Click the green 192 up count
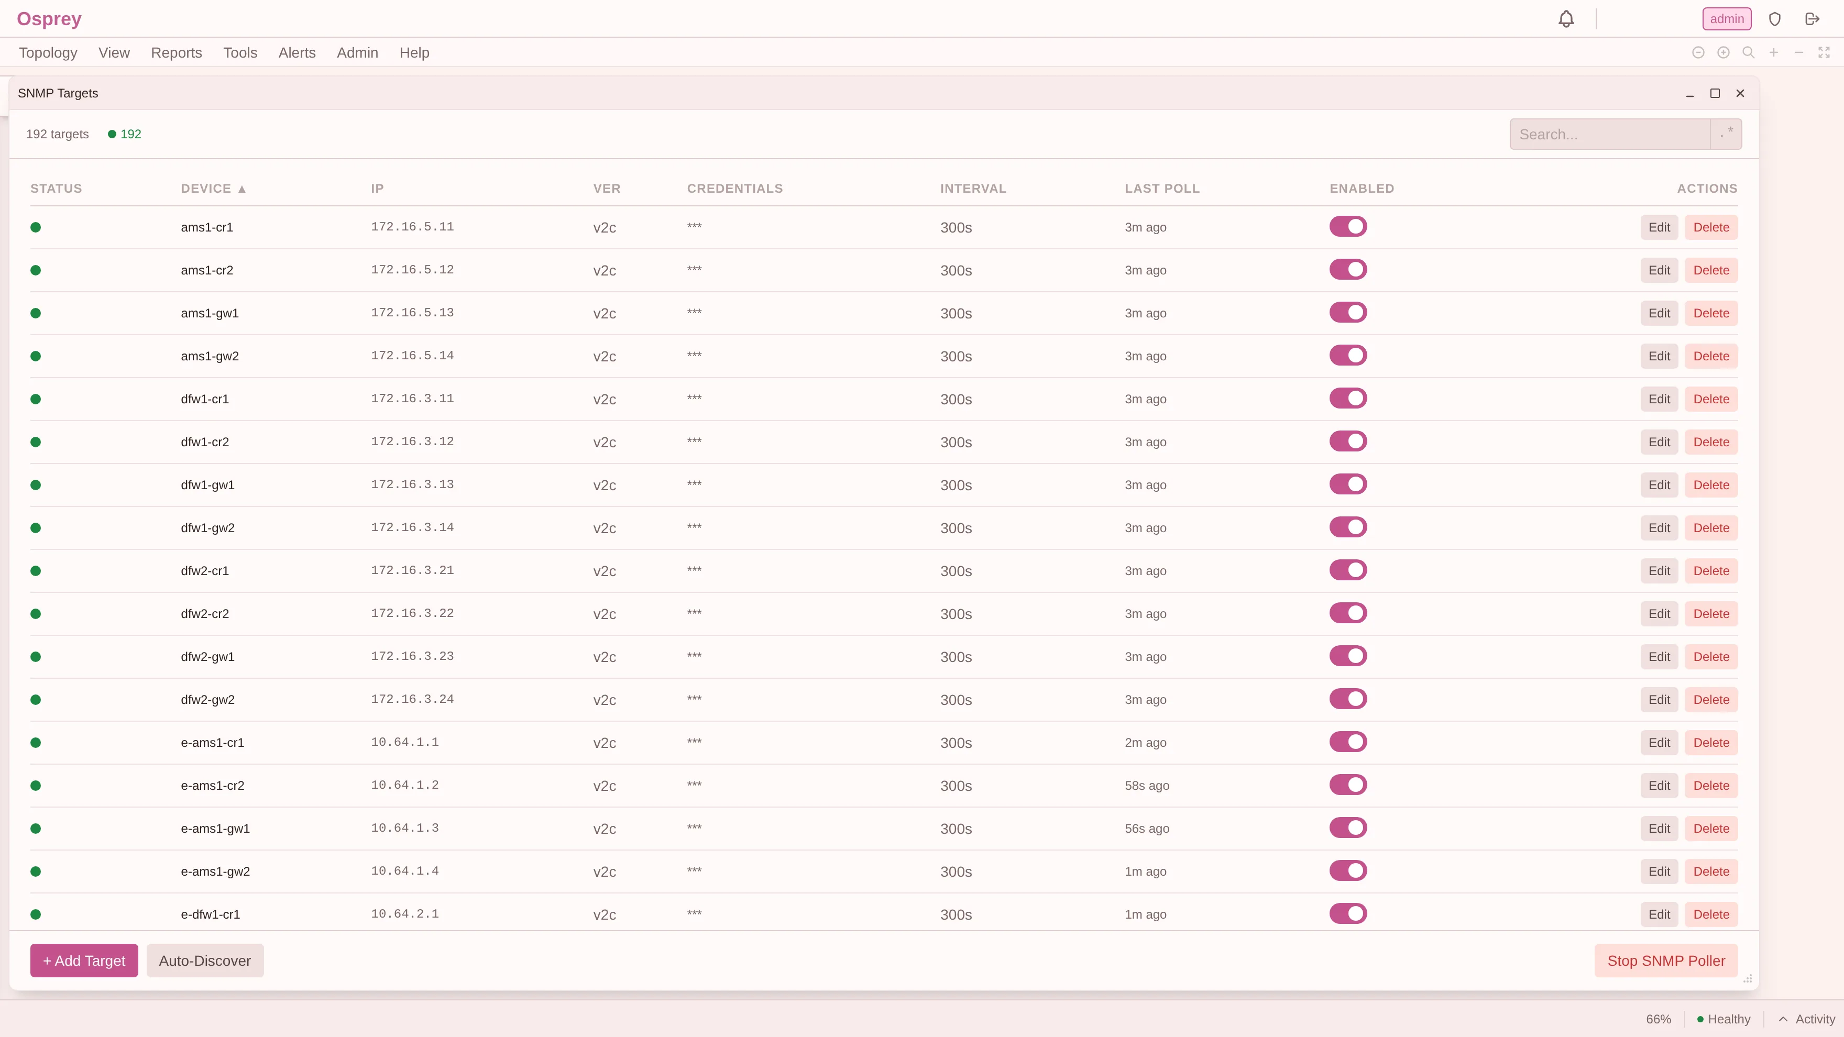The width and height of the screenshot is (1844, 1037). point(125,134)
